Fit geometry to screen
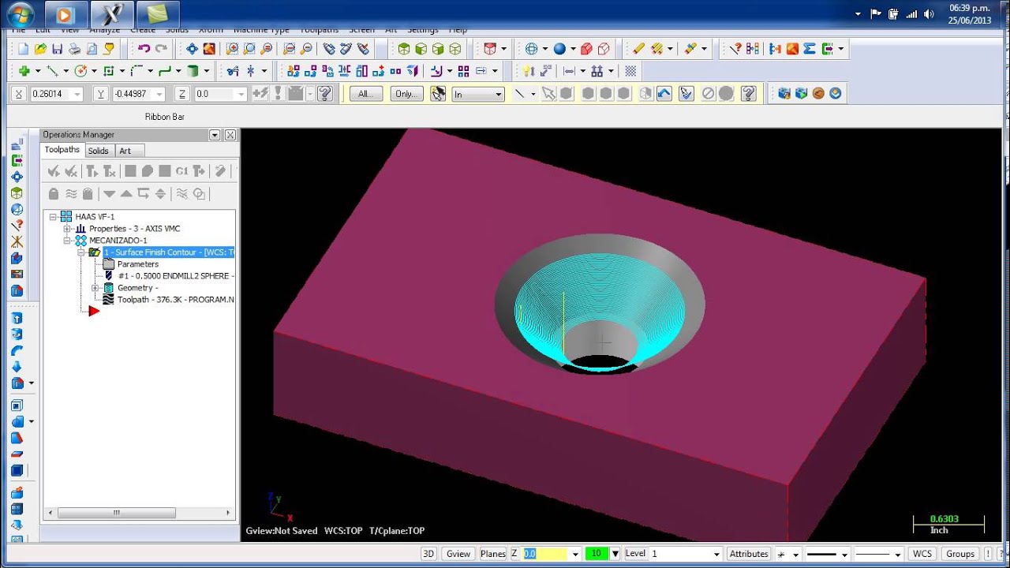This screenshot has height=568, width=1010. click(x=192, y=49)
